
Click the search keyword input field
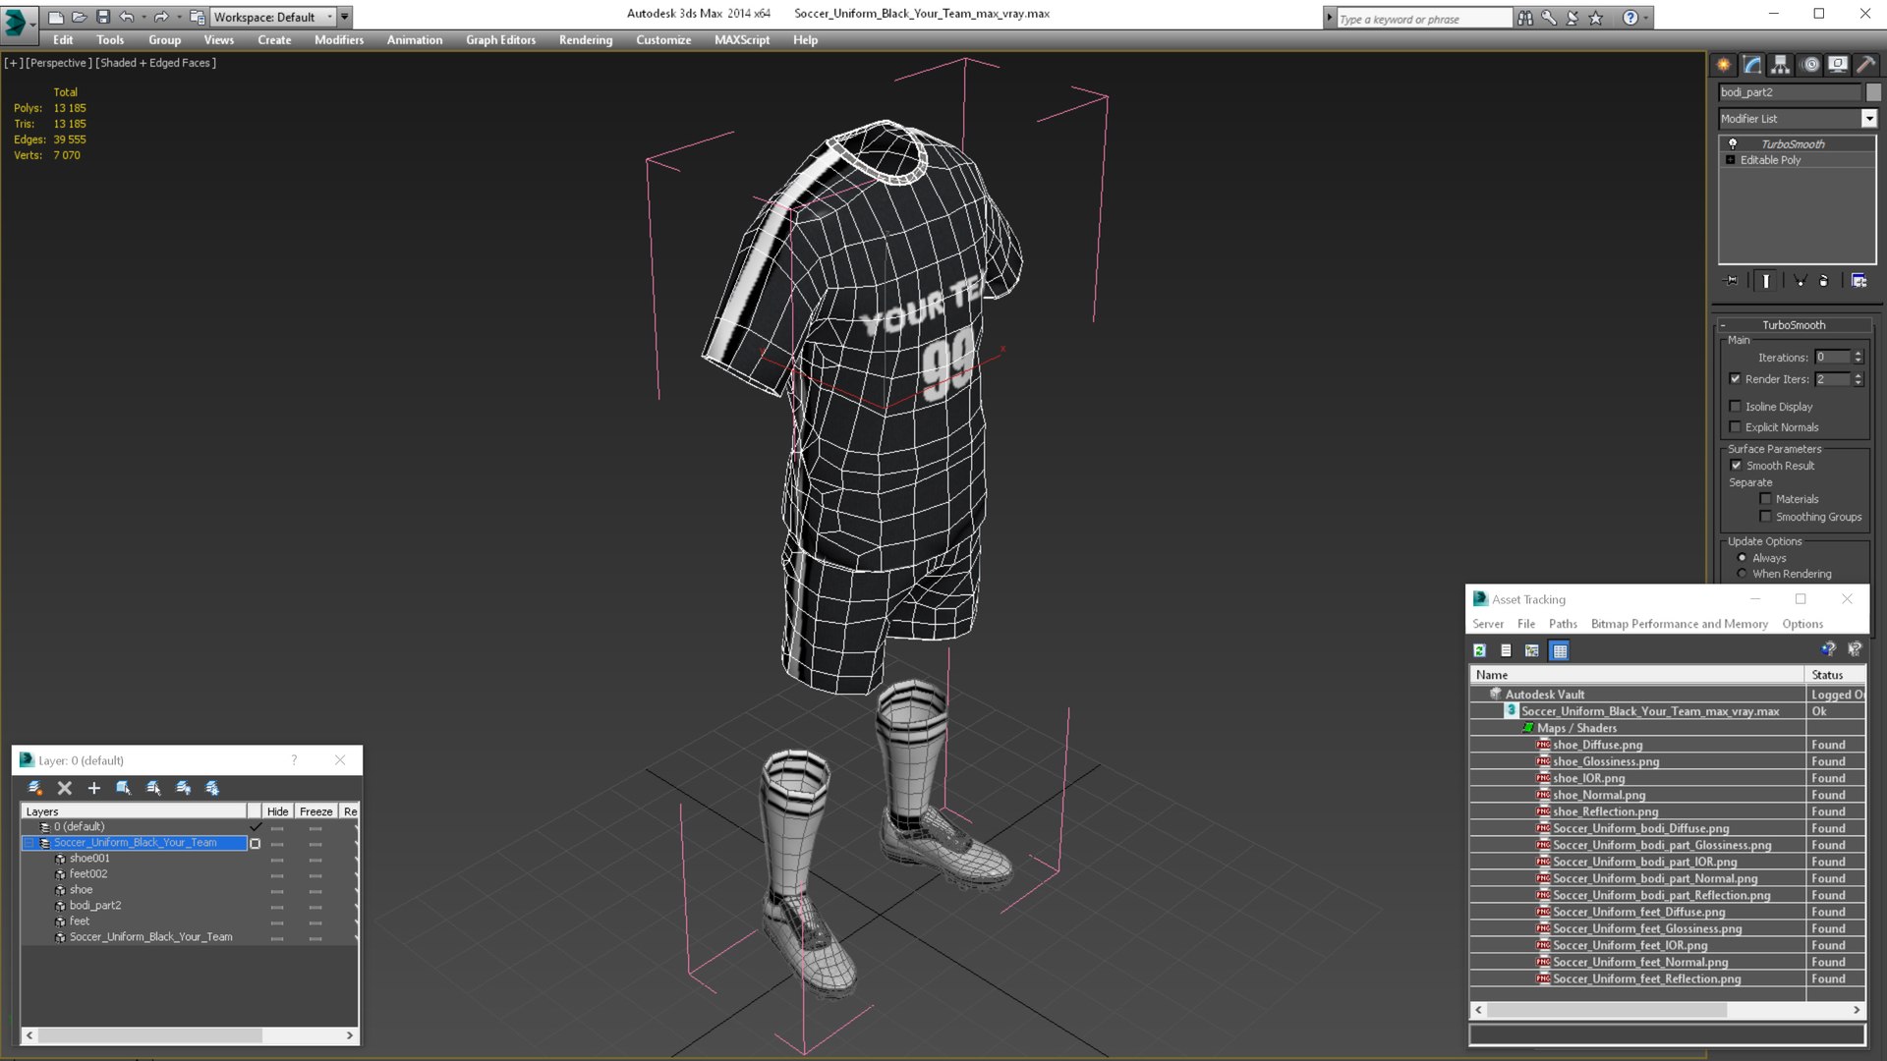pyautogui.click(x=1424, y=19)
